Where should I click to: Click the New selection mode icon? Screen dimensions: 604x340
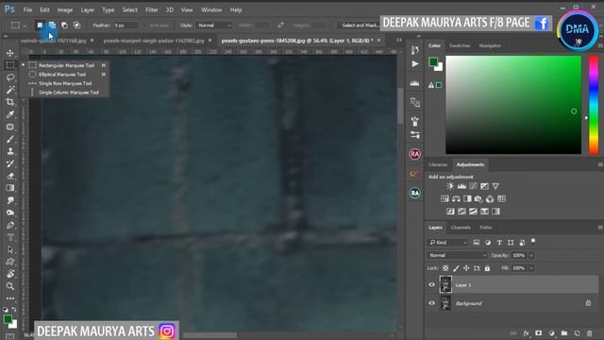click(40, 25)
